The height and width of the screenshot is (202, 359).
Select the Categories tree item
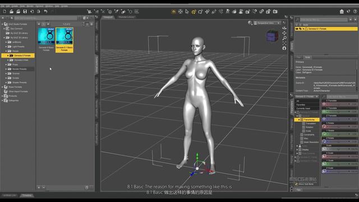pyautogui.click(x=13, y=100)
